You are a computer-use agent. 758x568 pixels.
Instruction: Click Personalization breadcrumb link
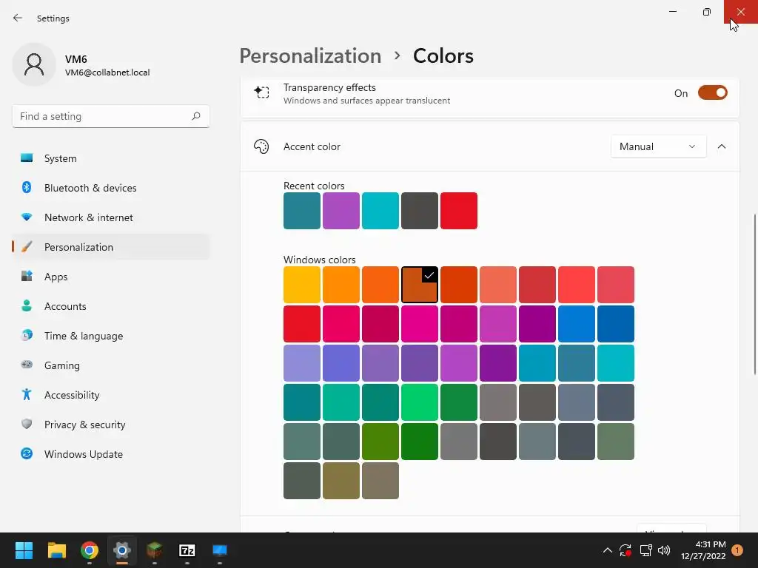click(x=310, y=56)
